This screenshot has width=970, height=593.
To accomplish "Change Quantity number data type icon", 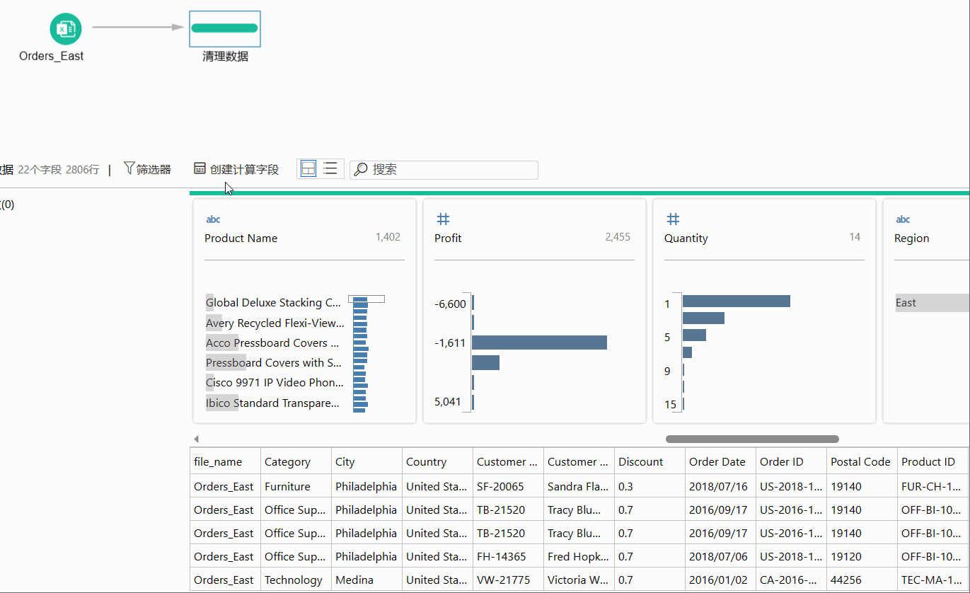I will coord(673,219).
